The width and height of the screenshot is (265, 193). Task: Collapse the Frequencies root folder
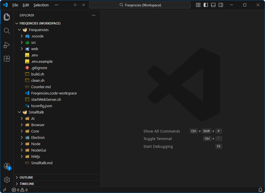pos(19,30)
